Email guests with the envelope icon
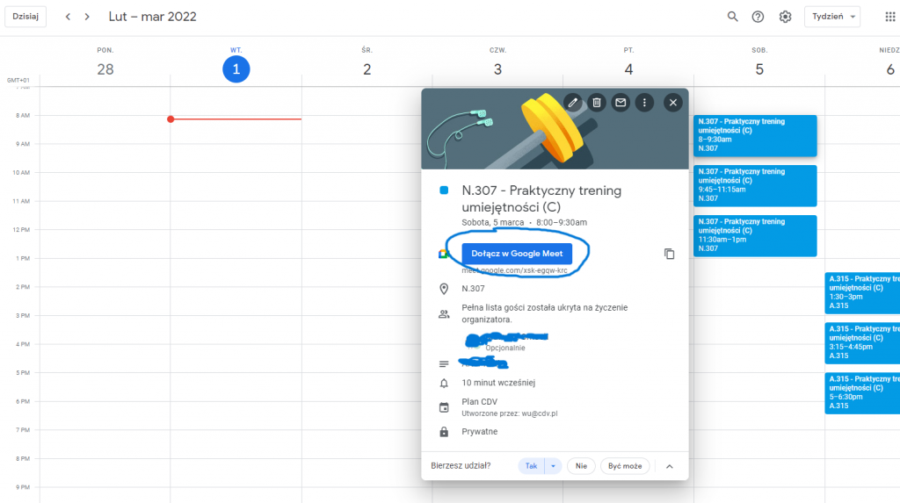Viewport: 900px width, 503px height. click(621, 103)
